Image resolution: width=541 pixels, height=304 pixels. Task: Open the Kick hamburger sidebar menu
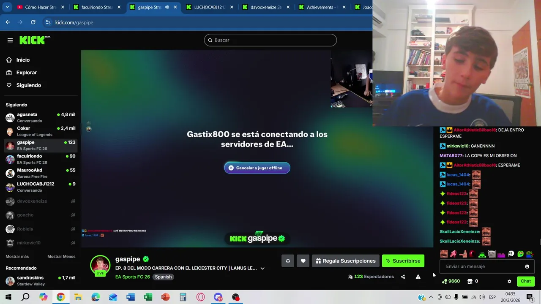(10, 40)
